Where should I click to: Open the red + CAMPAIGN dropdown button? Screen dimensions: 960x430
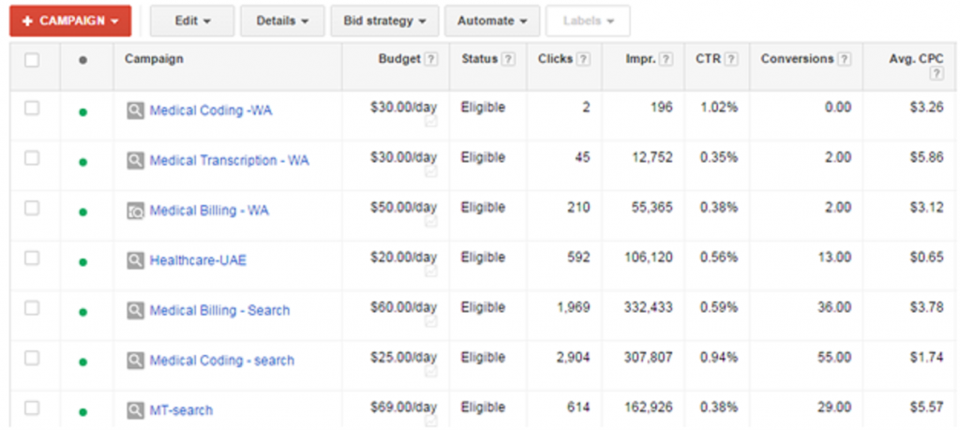pyautogui.click(x=70, y=21)
